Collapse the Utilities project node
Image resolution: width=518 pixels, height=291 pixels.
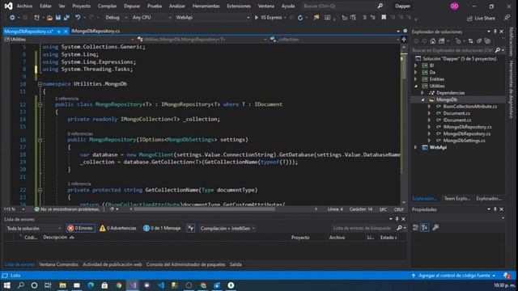pos(415,86)
